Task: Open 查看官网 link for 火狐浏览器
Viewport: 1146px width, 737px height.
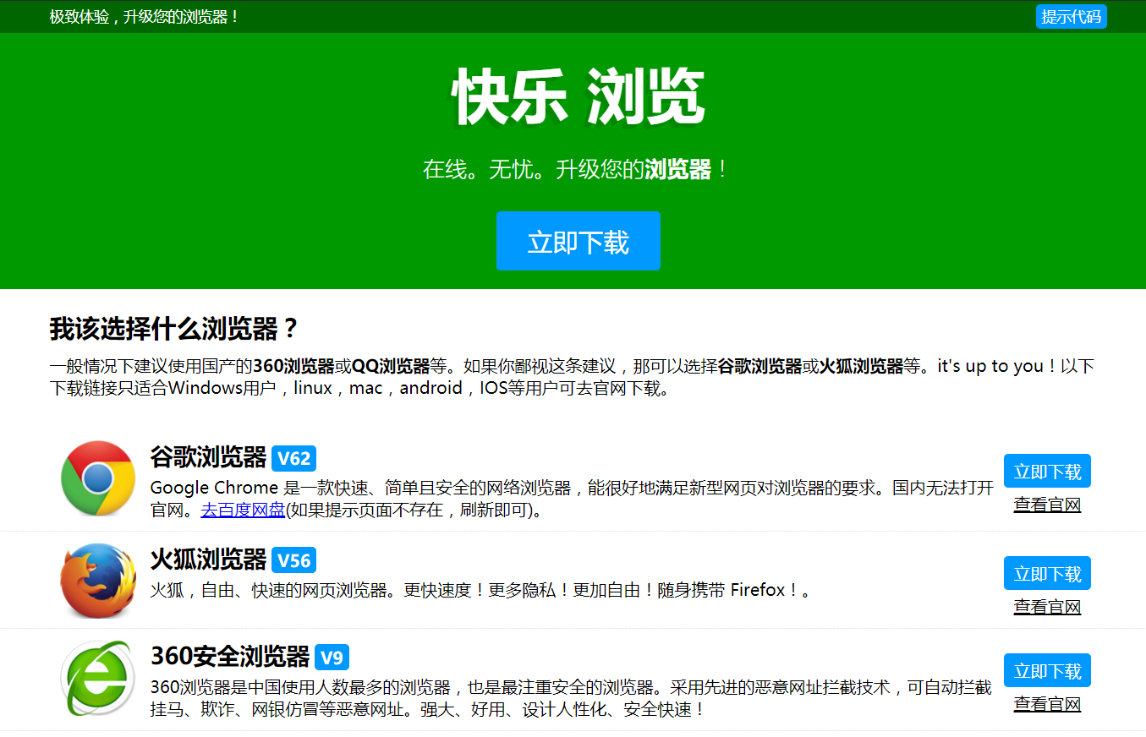Action: point(1047,607)
